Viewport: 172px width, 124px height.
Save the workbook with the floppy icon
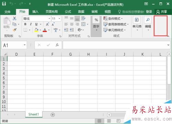coord(4,4)
